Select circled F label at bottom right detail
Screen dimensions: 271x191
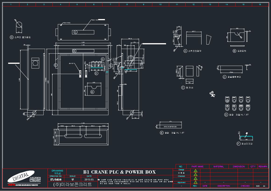point(238,144)
